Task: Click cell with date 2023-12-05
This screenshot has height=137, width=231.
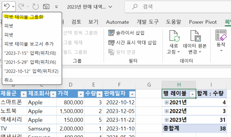Action: click(119, 111)
